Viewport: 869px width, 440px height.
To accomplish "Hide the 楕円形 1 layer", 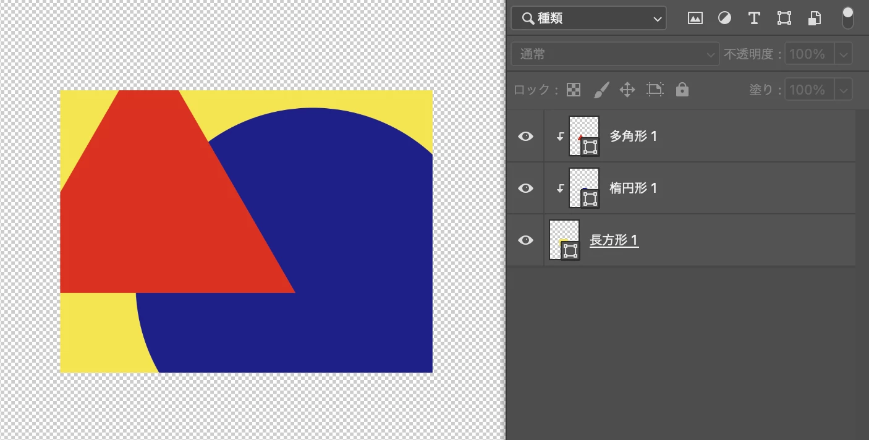I will 525,188.
